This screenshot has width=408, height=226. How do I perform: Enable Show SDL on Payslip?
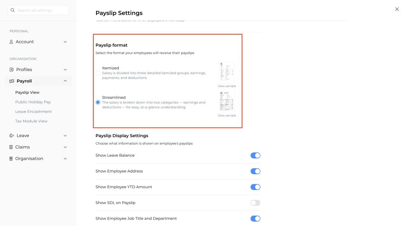point(255,203)
